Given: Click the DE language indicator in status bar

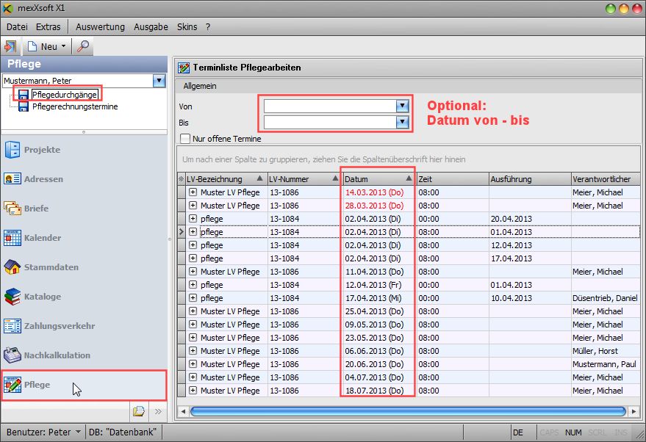Looking at the screenshot, I should point(518,432).
